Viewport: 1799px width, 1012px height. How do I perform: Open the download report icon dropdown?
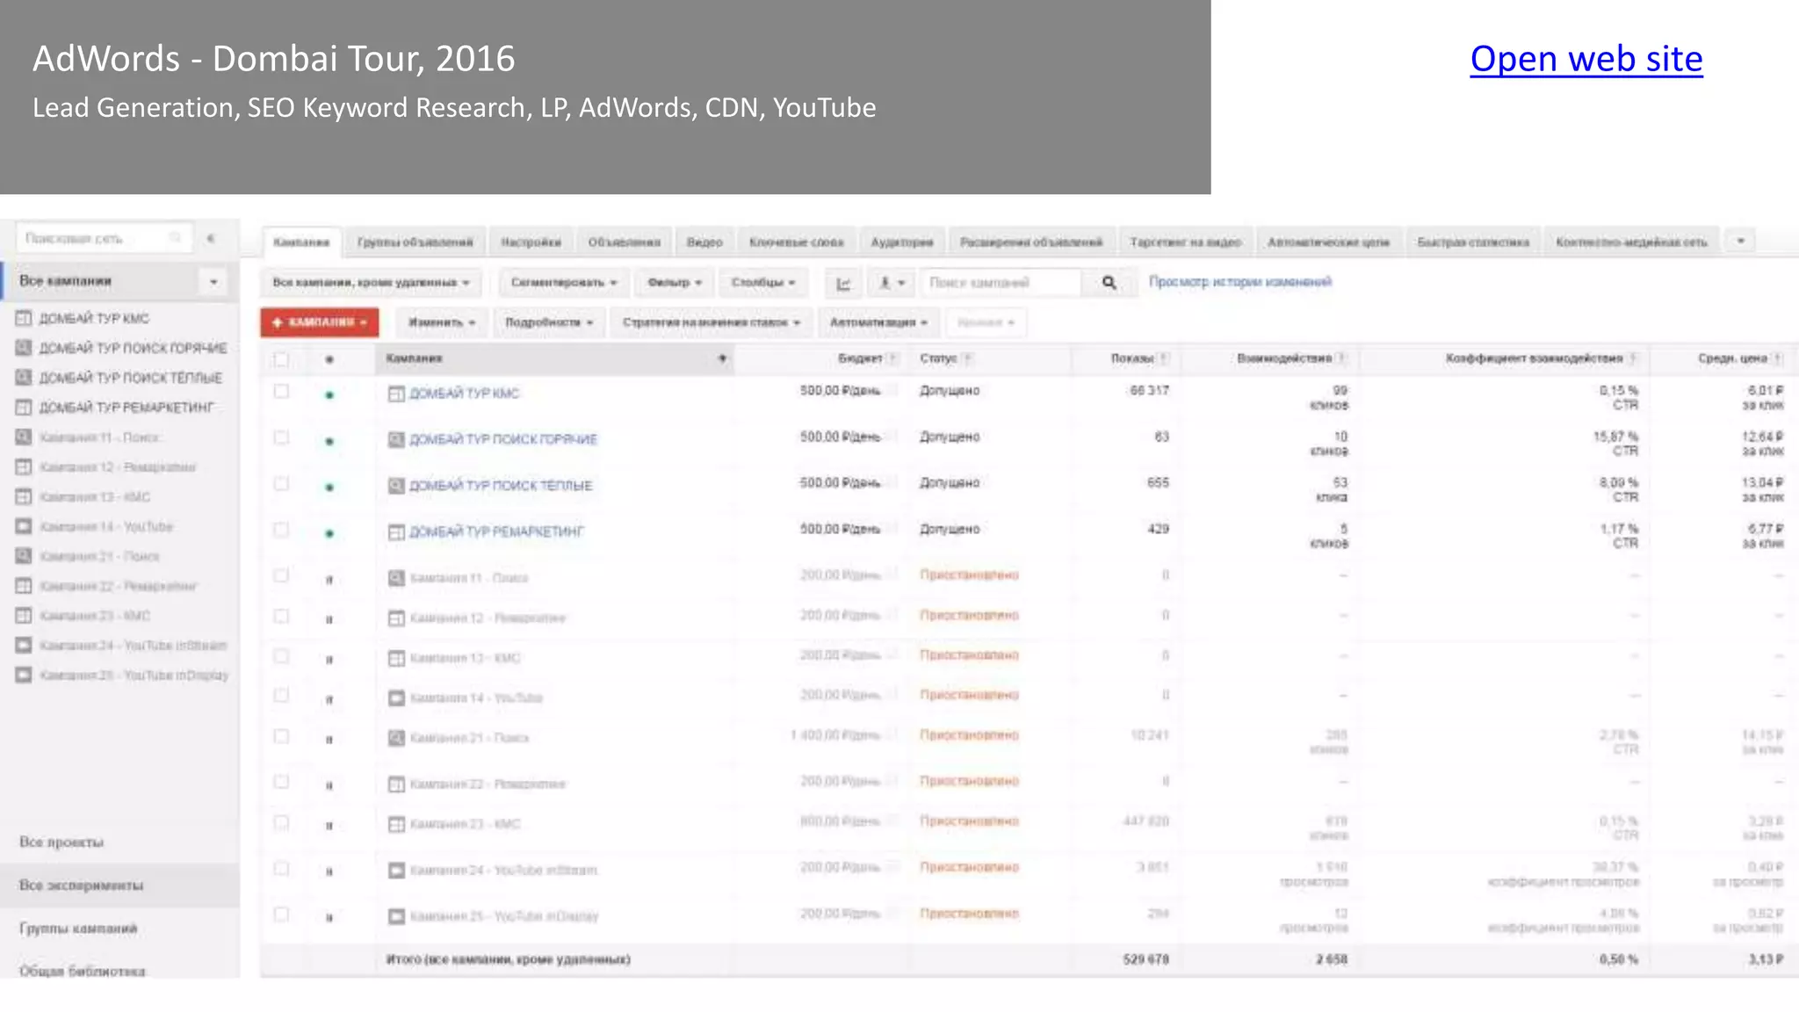892,283
